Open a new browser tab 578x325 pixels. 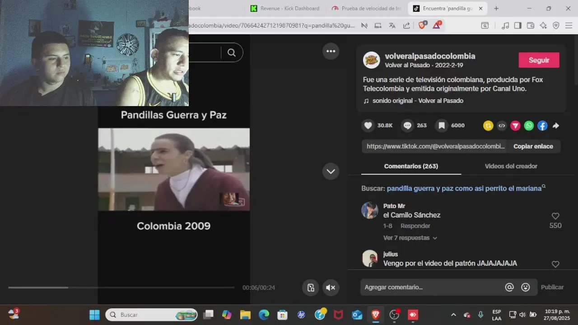coord(496,9)
